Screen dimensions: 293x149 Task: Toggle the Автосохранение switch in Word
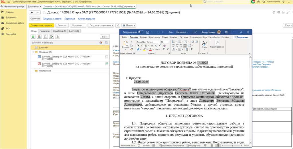141,32
